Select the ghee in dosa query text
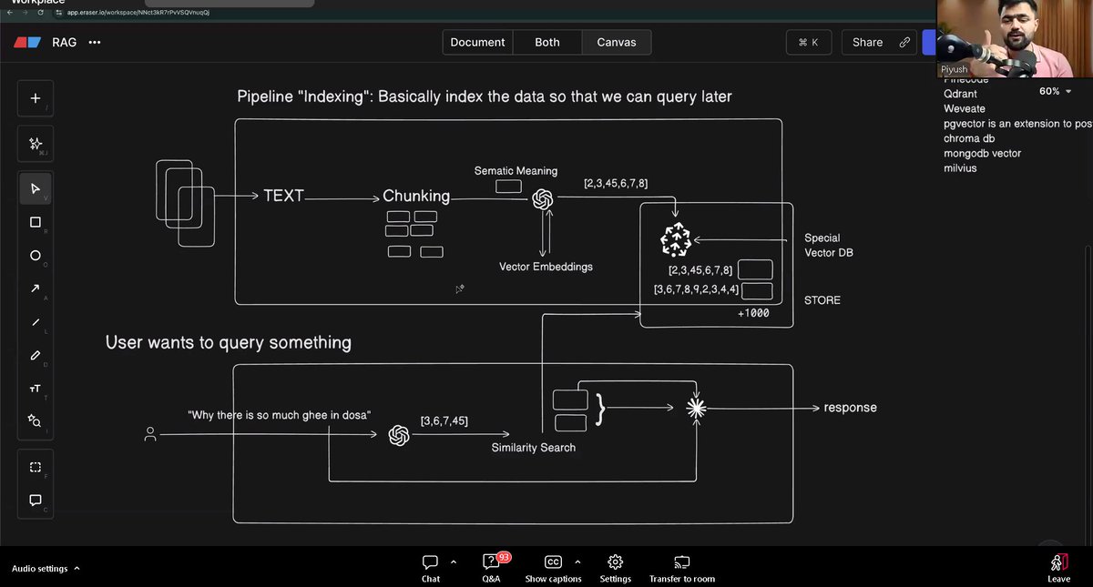 point(279,415)
